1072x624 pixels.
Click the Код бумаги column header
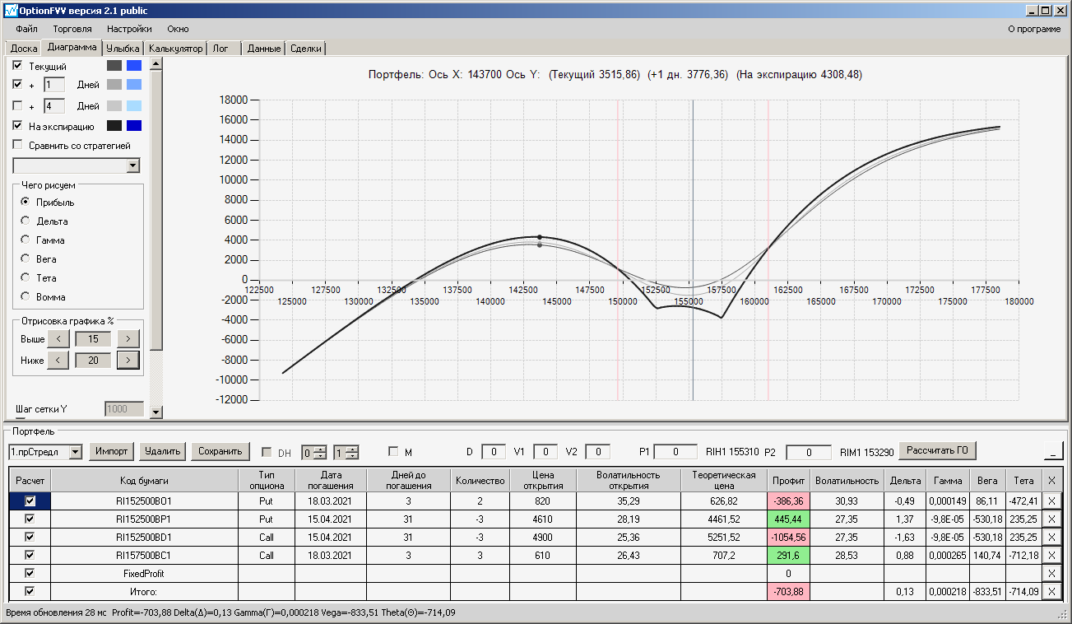coord(144,480)
